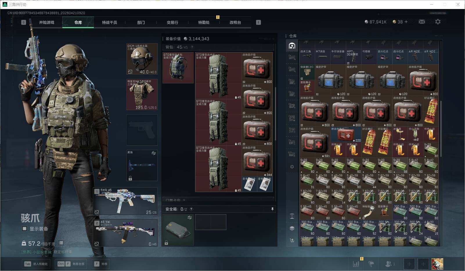Open the mail inbox envelope icon

pos(422,22)
